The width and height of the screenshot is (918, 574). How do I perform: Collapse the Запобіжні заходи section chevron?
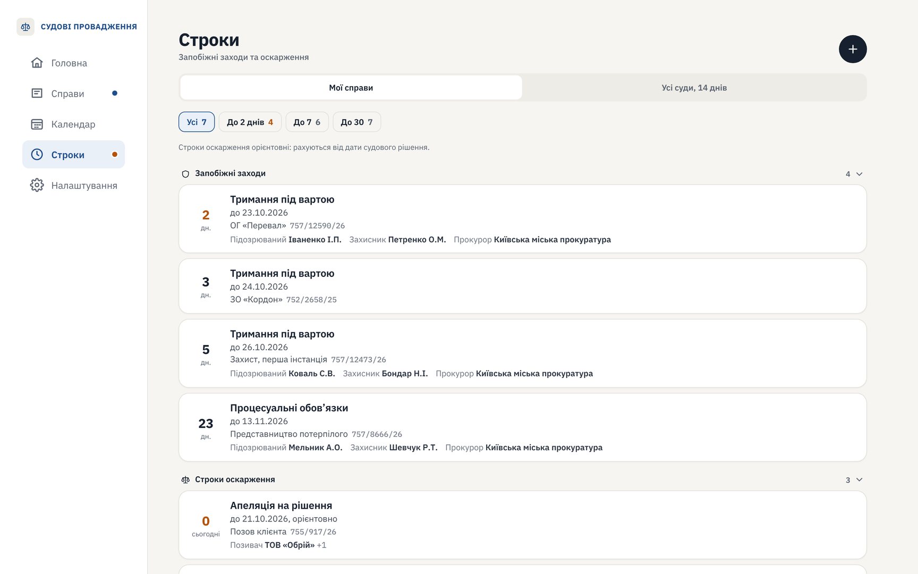pyautogui.click(x=860, y=174)
